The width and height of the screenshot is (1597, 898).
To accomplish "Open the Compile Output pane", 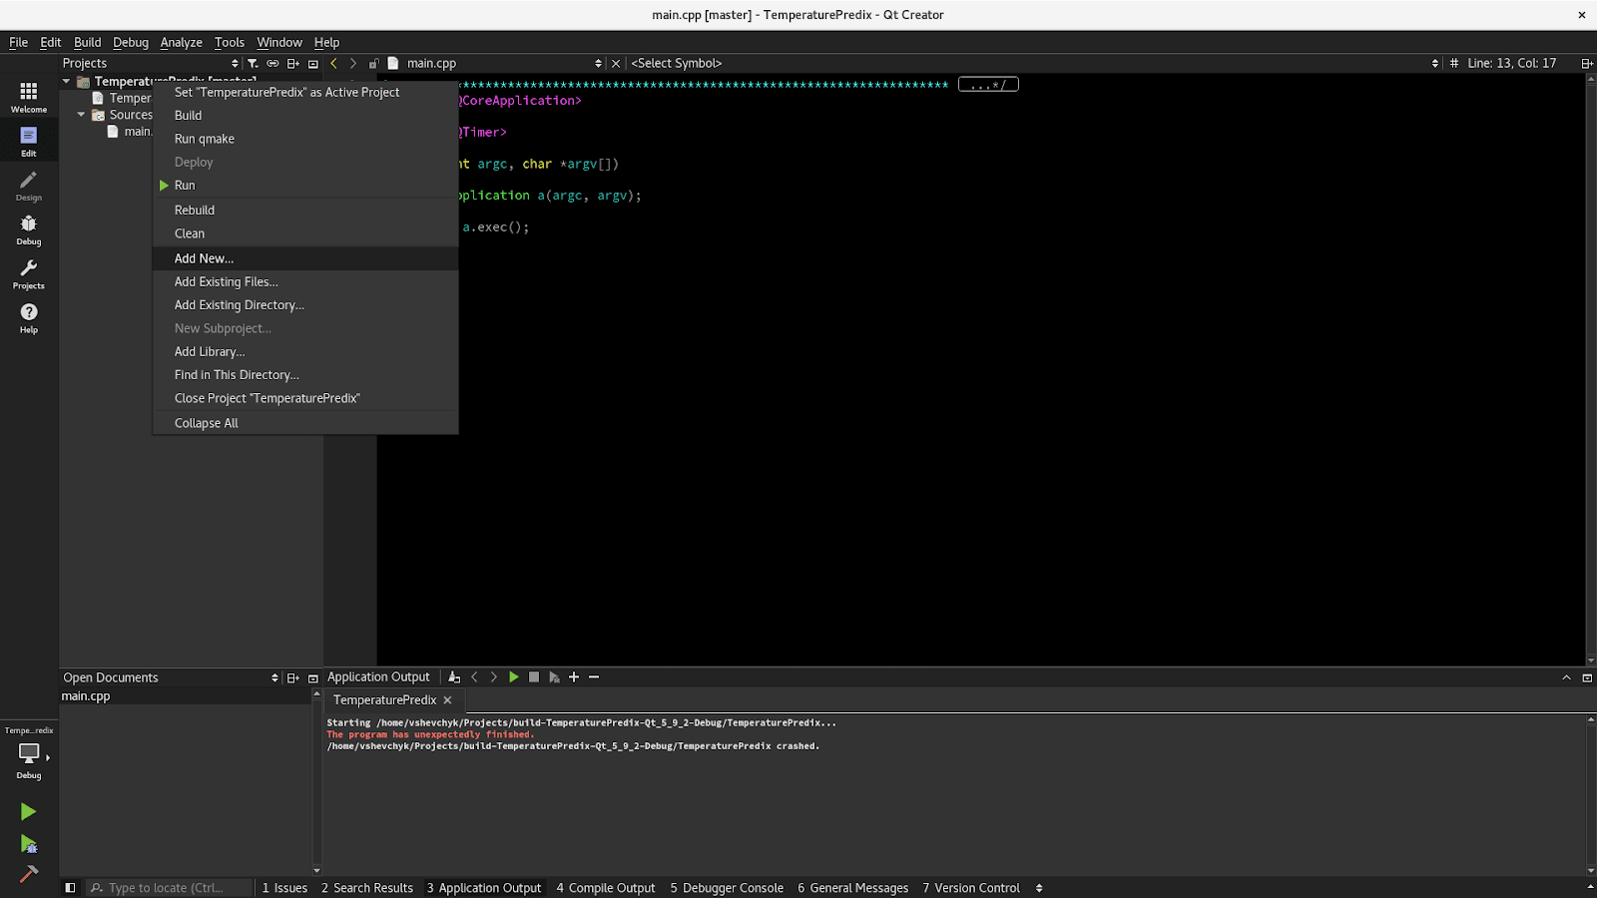I will 605,888.
